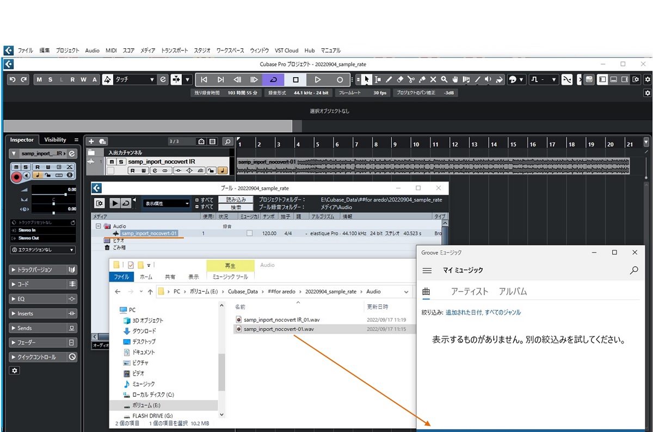This screenshot has height=432, width=653.
Task: Go to next marker in transport
Action: (x=220, y=80)
